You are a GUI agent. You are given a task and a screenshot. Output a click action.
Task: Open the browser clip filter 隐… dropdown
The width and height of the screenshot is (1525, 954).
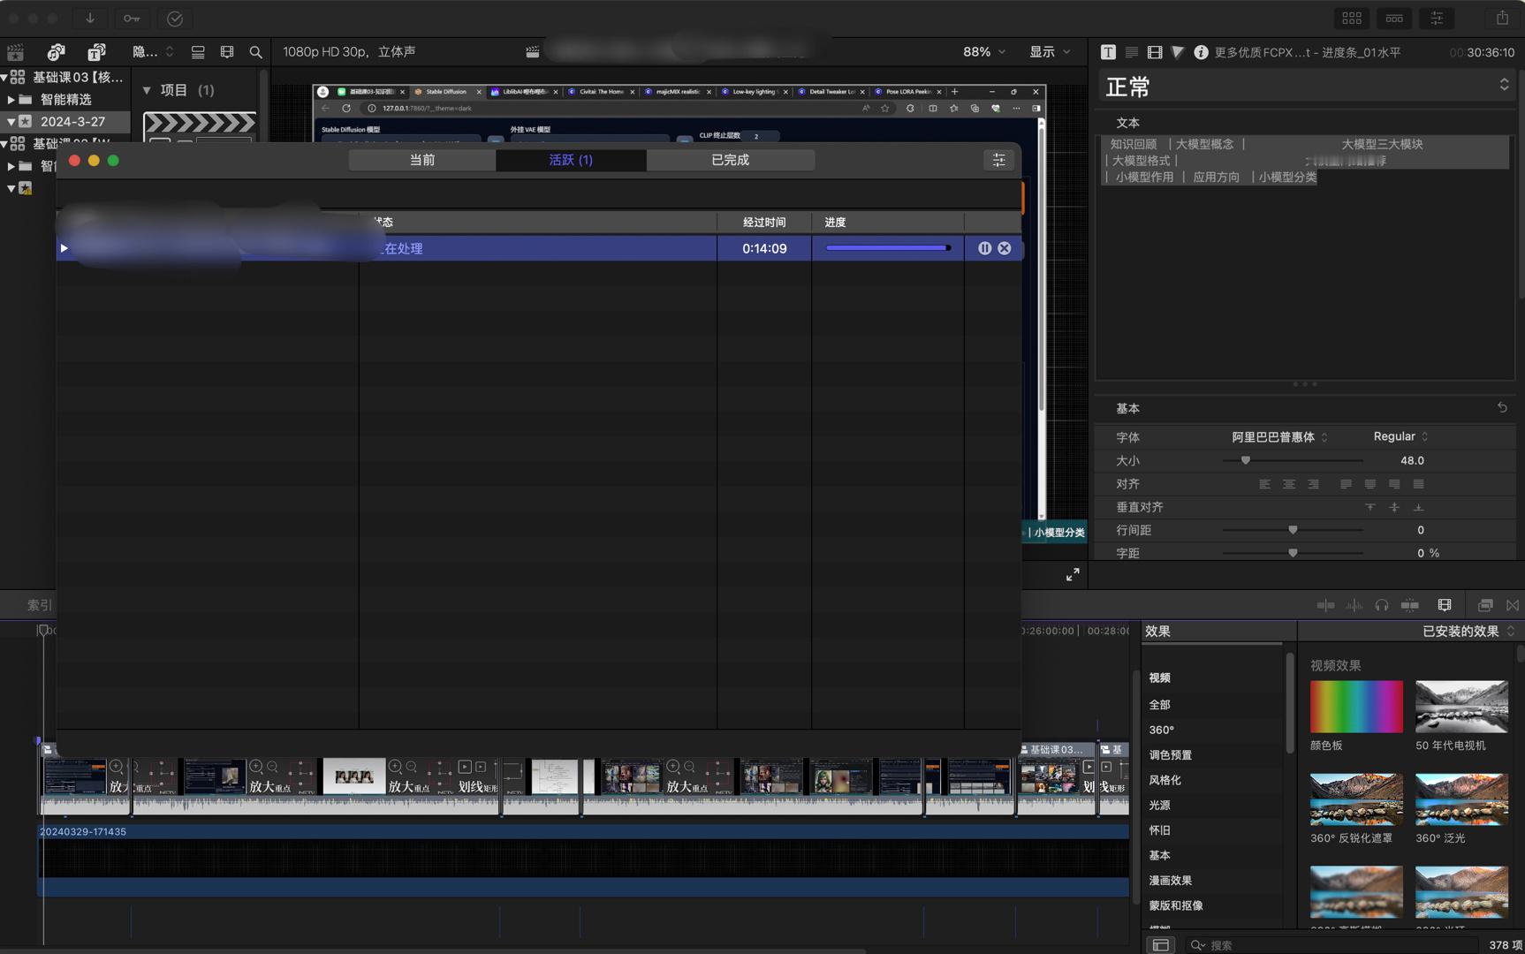153,52
